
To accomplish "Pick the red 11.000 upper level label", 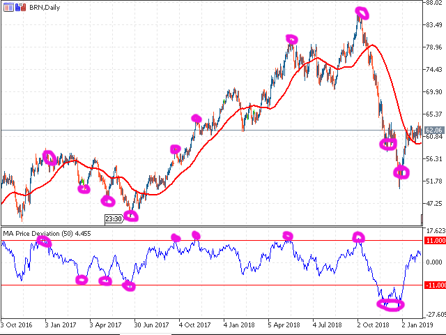I will [435, 240].
